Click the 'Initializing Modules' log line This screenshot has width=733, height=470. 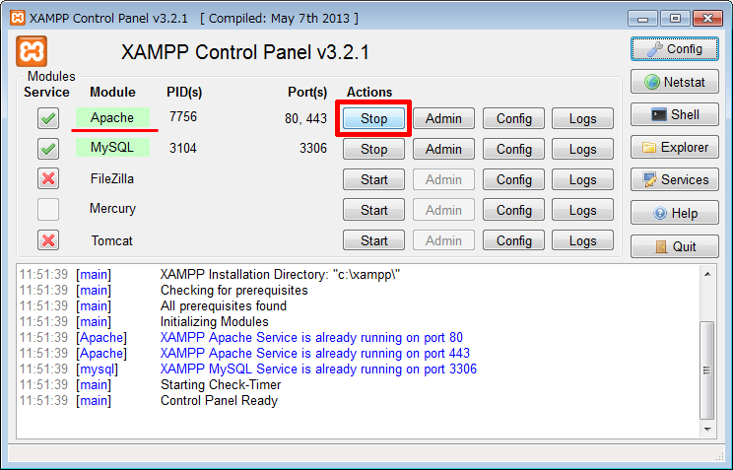(x=214, y=322)
